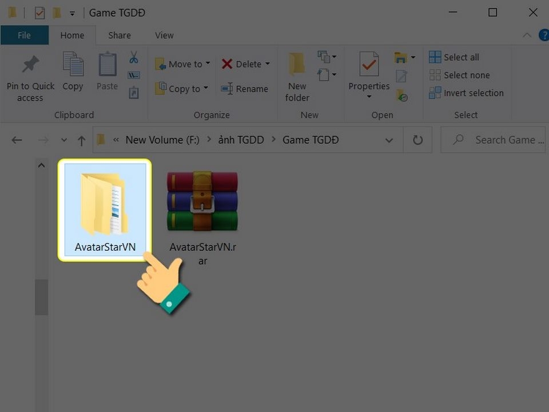Open the Recent locations dropdown

coord(63,140)
